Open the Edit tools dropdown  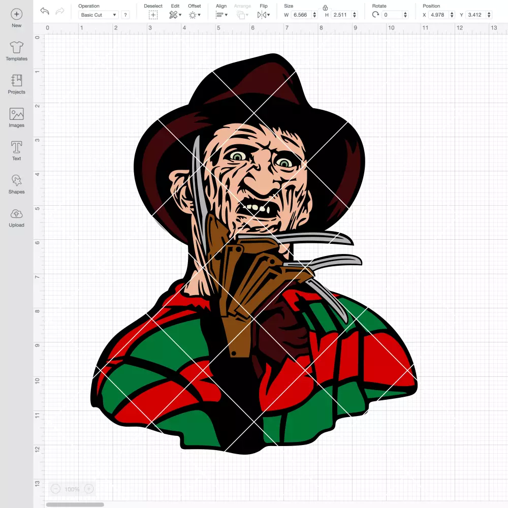(x=175, y=15)
